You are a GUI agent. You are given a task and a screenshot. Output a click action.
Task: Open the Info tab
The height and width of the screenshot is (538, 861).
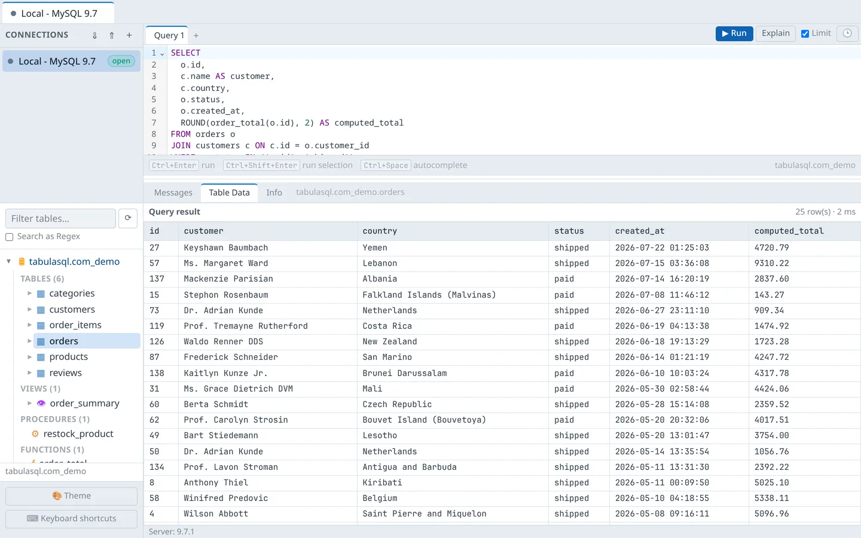274,192
